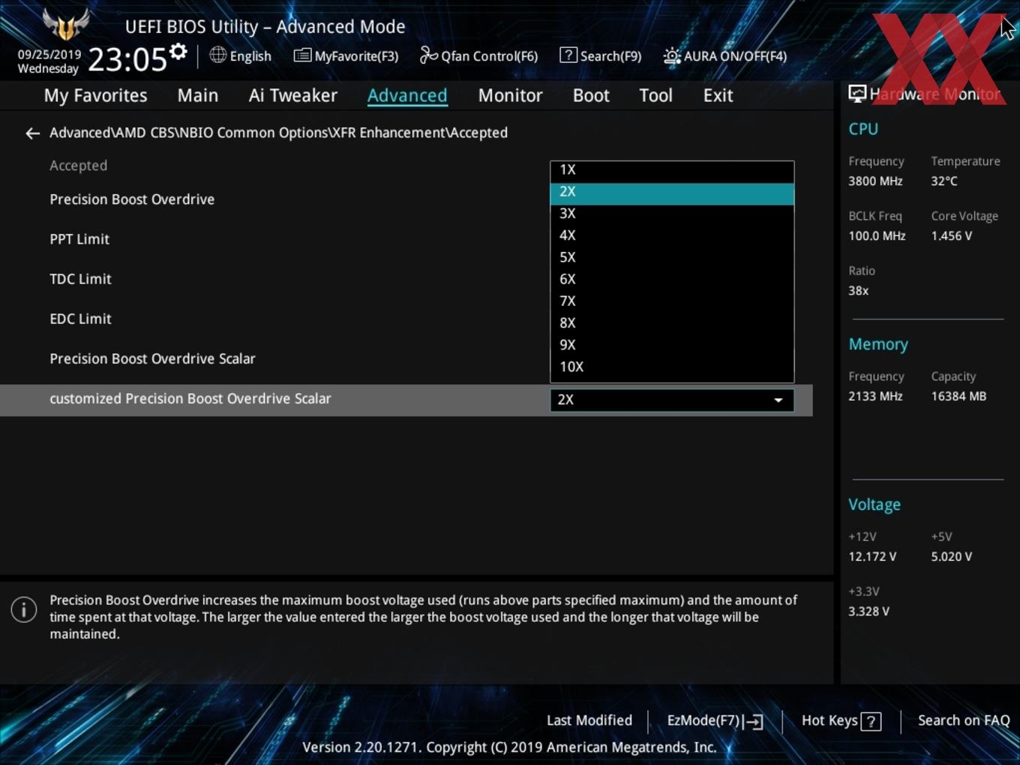Choose 8X in the scalar dropdown list
This screenshot has width=1020, height=765.
672,323
